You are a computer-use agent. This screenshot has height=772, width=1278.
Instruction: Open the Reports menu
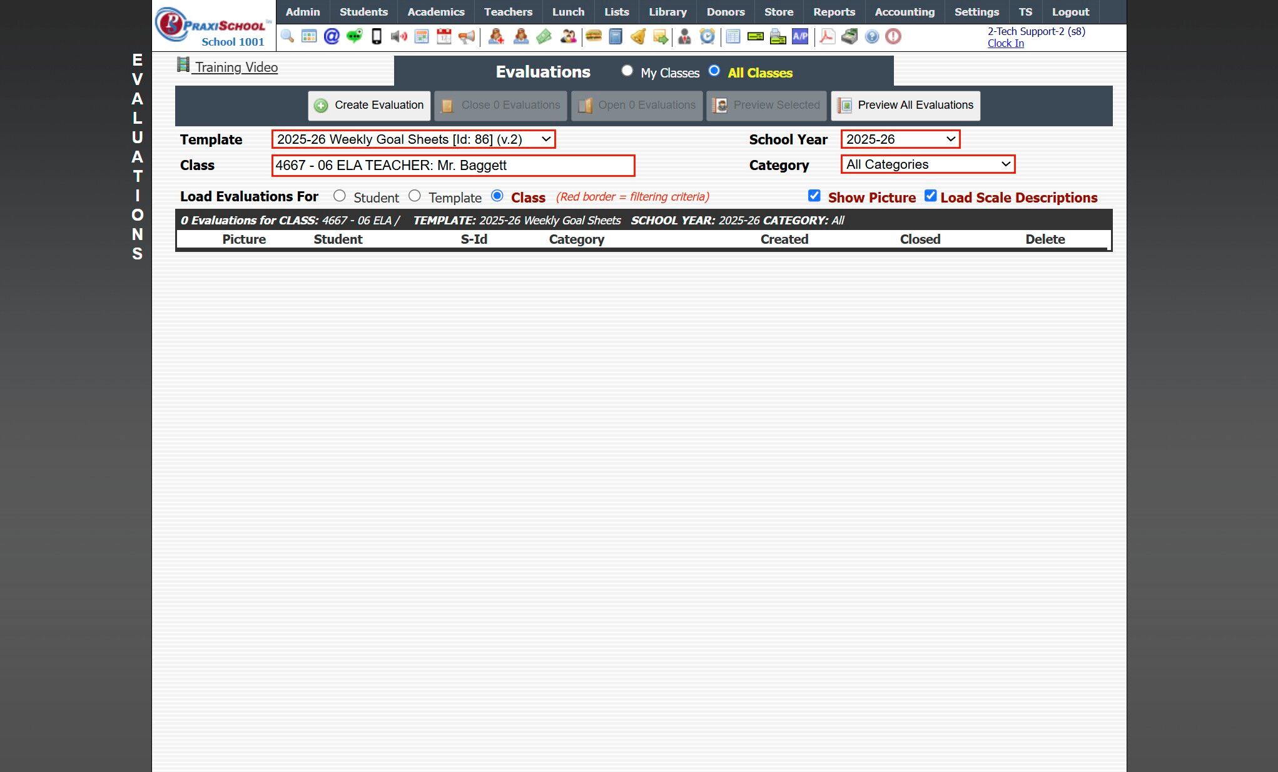point(834,12)
